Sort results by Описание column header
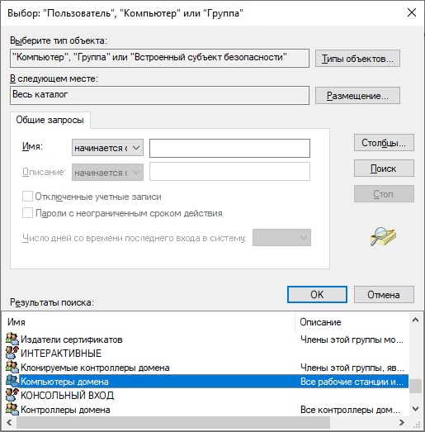Screen dimensions: 425x432 tap(352, 322)
